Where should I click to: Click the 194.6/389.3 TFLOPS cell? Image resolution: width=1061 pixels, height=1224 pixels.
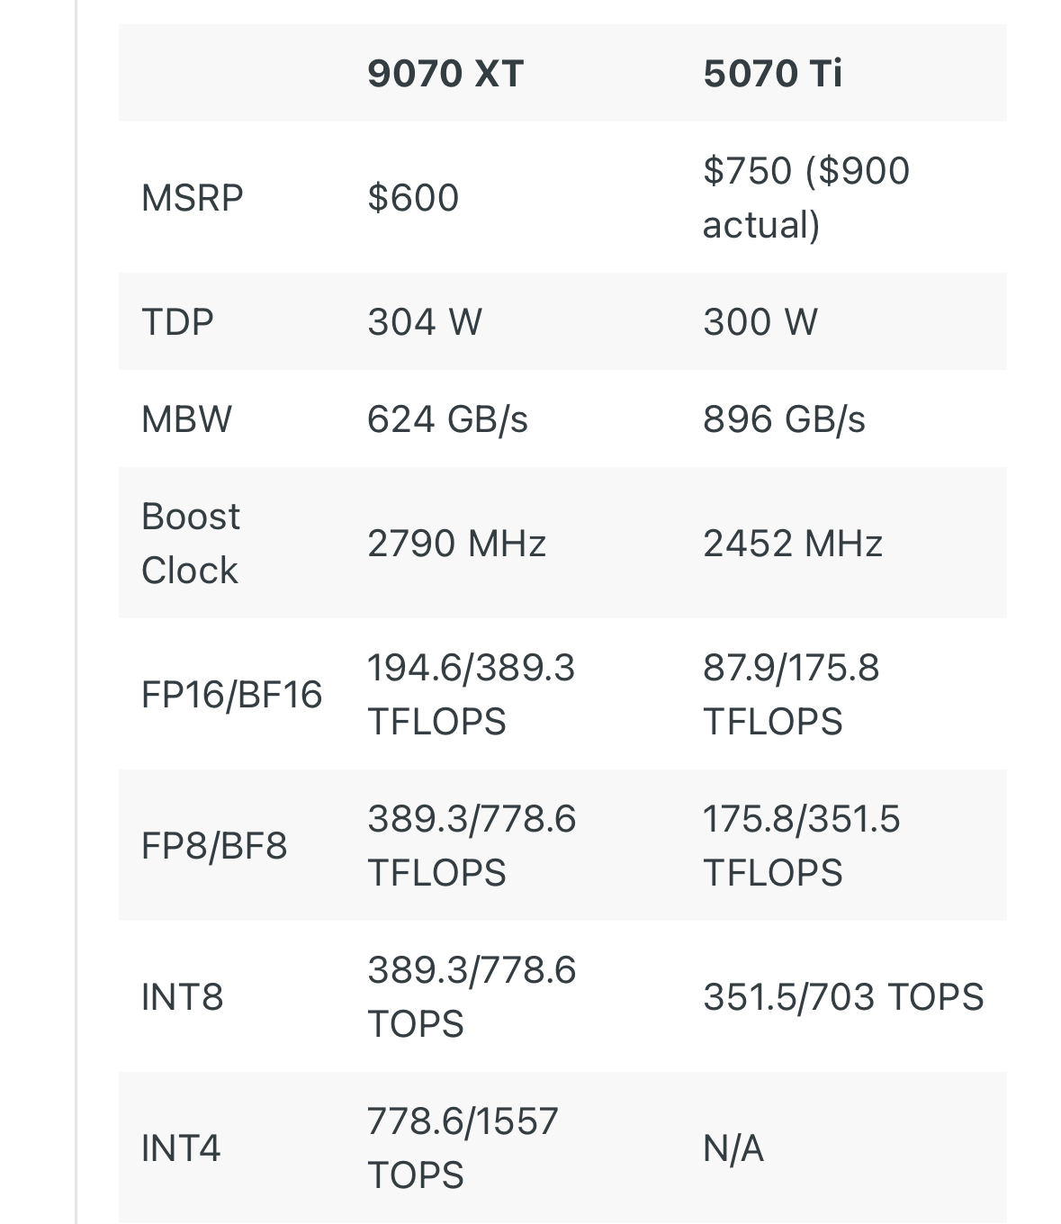tap(471, 695)
